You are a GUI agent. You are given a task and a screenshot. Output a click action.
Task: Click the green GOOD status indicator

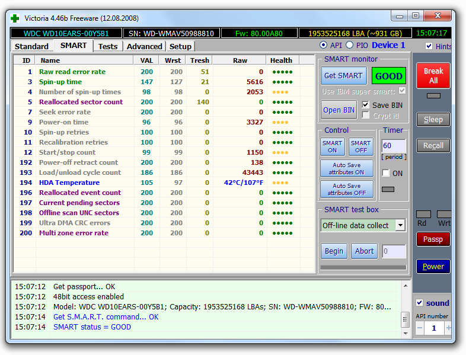tap(389, 76)
